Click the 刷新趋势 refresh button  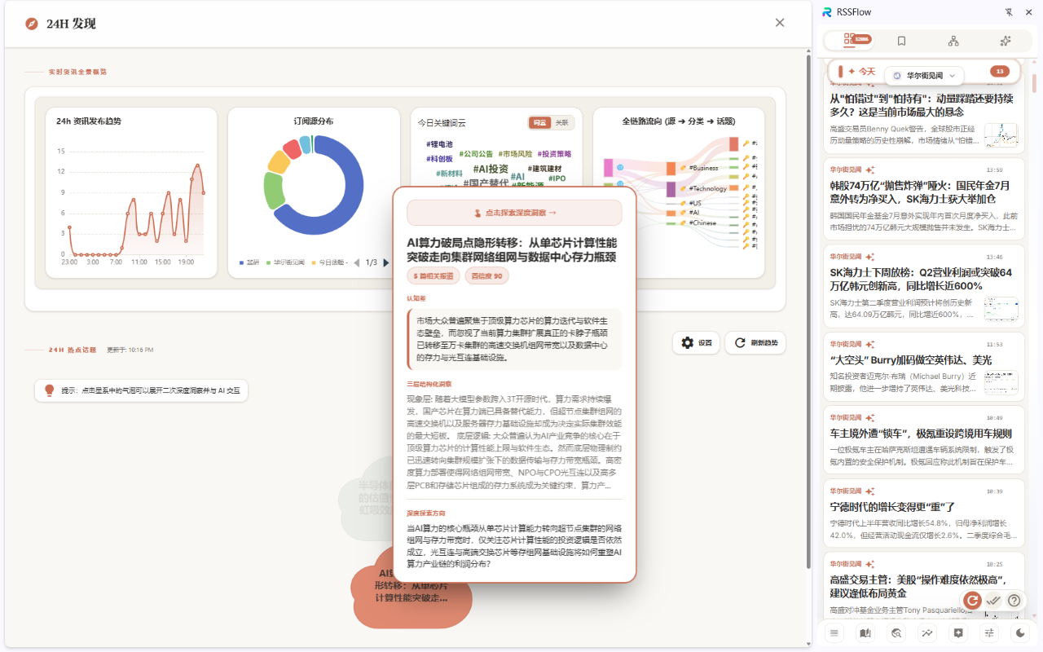click(755, 343)
